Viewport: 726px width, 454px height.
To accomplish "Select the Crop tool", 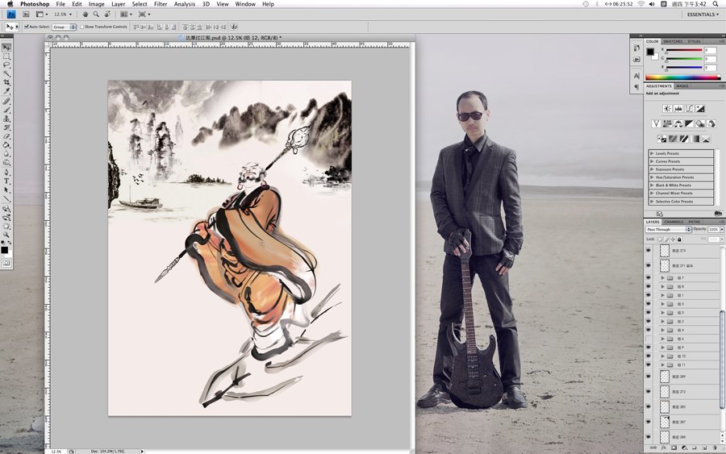I will (6, 82).
